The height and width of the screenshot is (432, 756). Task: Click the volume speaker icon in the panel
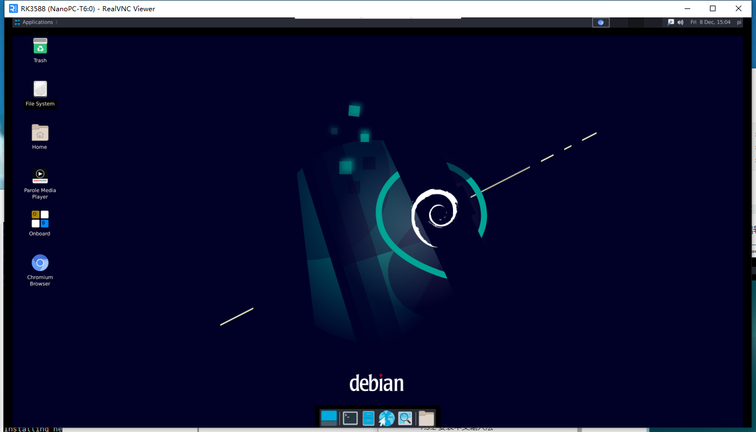pyautogui.click(x=680, y=22)
